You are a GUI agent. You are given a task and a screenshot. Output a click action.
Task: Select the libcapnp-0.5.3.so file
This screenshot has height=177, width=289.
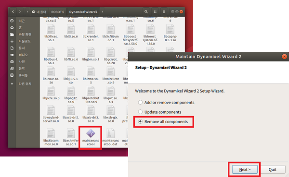point(171,33)
